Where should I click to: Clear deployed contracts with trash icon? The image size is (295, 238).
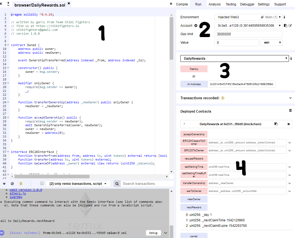tap(290, 110)
